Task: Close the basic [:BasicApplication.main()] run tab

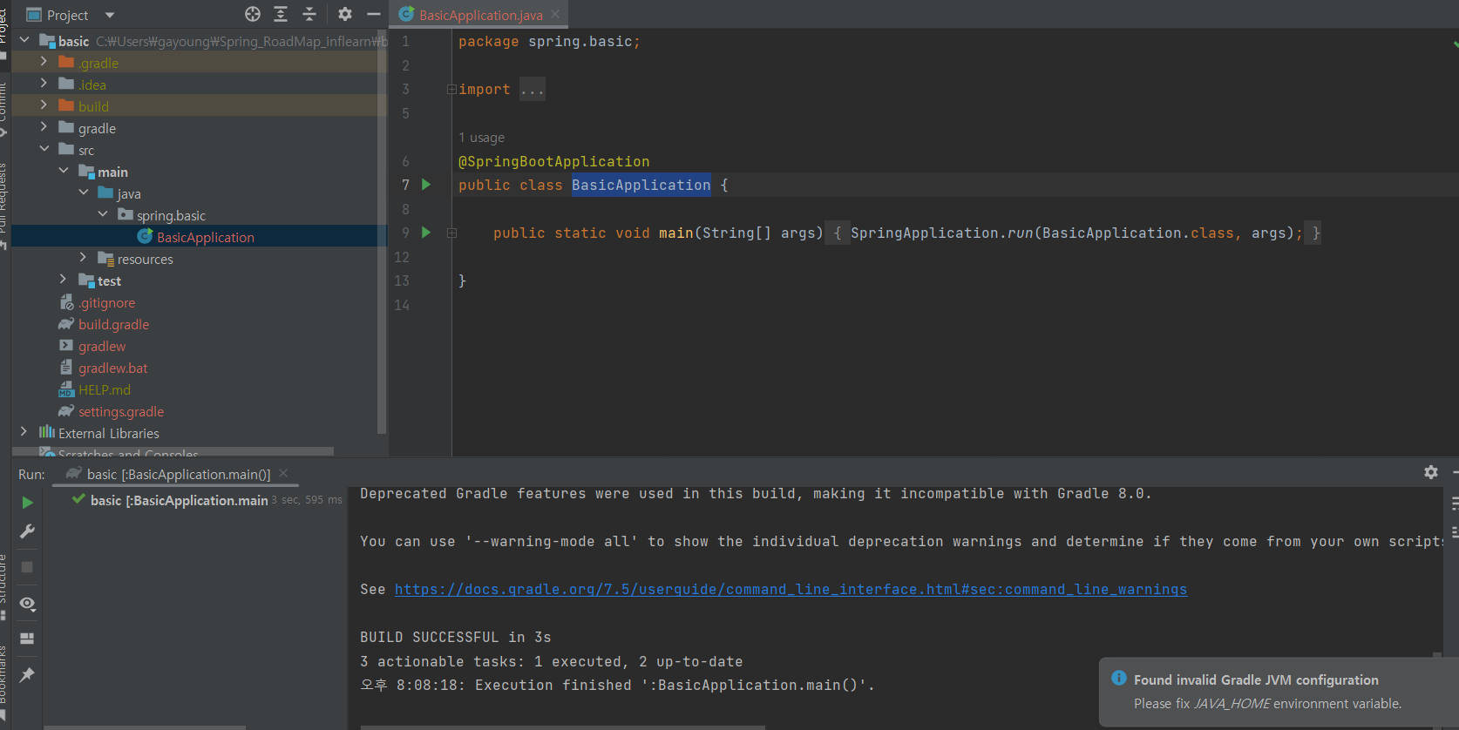Action: (x=283, y=473)
